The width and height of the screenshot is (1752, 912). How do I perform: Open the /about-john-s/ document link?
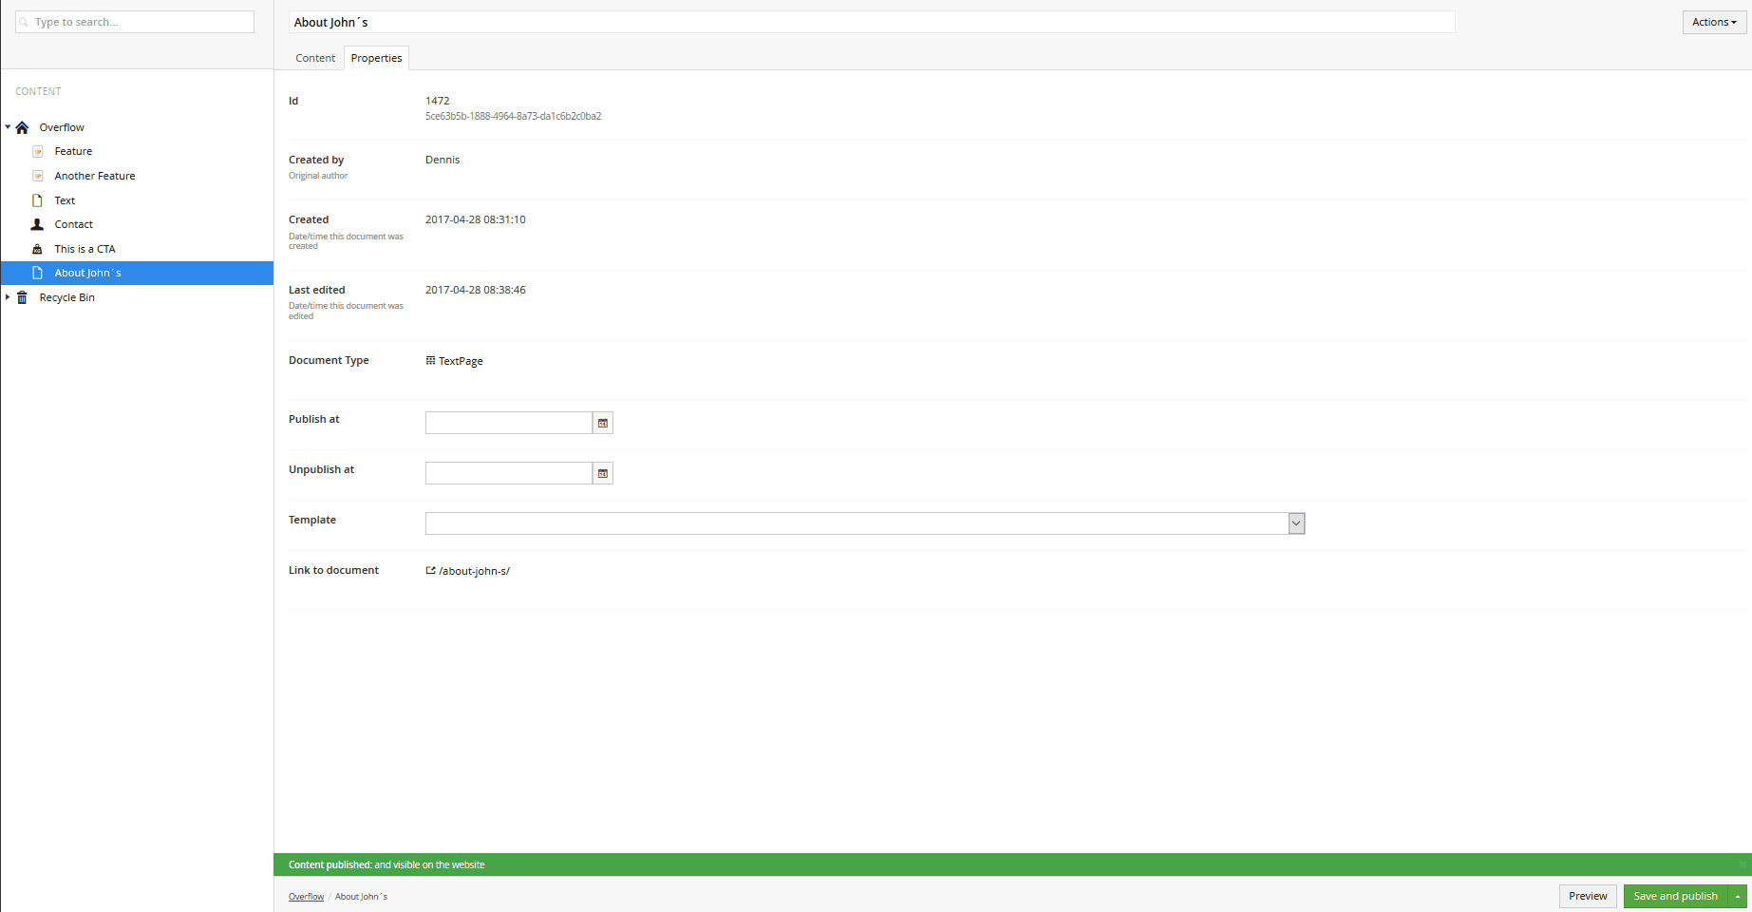pyautogui.click(x=474, y=571)
